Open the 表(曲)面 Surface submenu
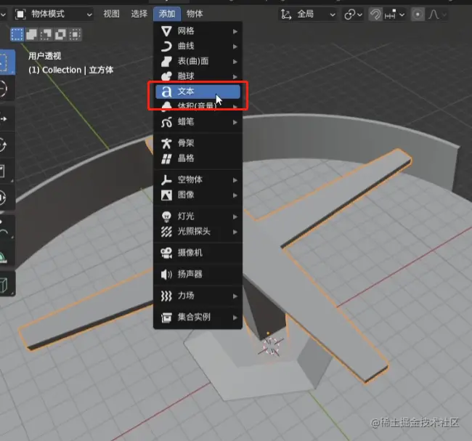 point(198,61)
